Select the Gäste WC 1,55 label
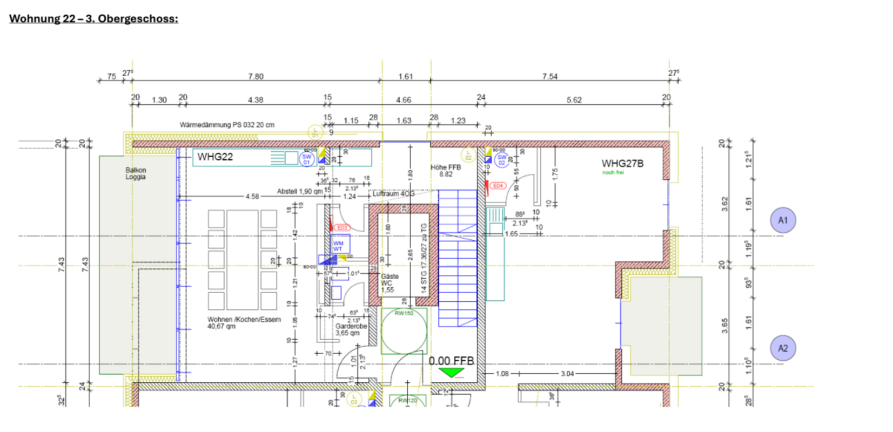Viewport: 893px width, 432px height. [x=389, y=283]
